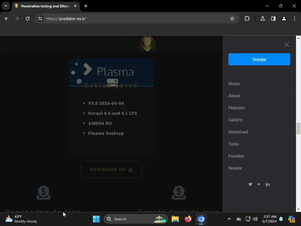Open a new browser tab

[86, 6]
